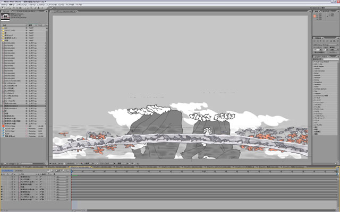
Task: Select the Project panel tab
Action: (x=6, y=11)
